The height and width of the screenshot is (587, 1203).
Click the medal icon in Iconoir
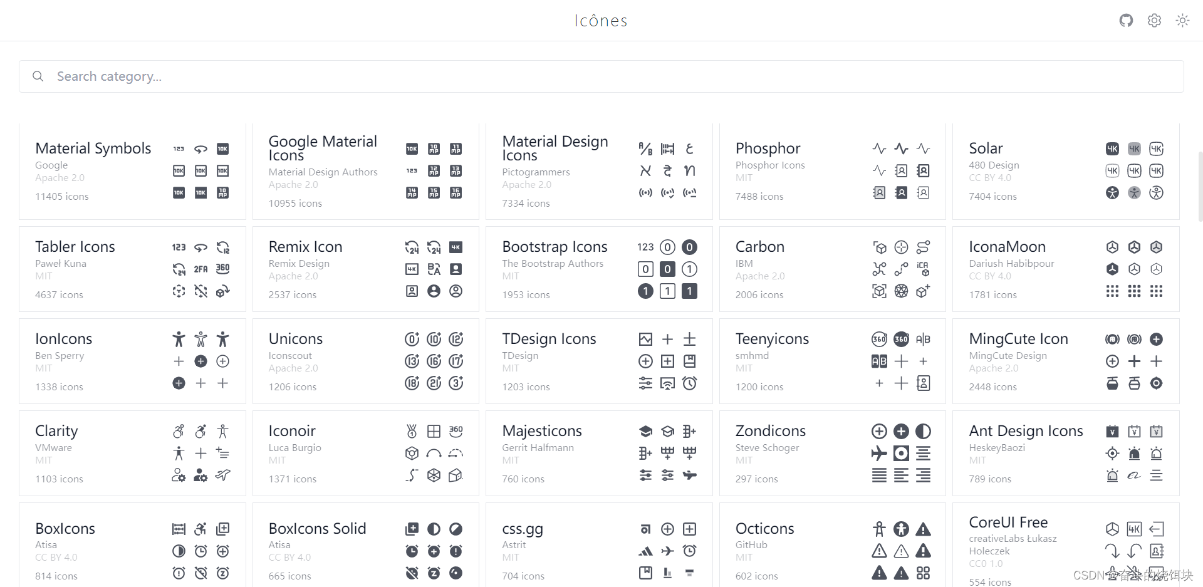412,432
